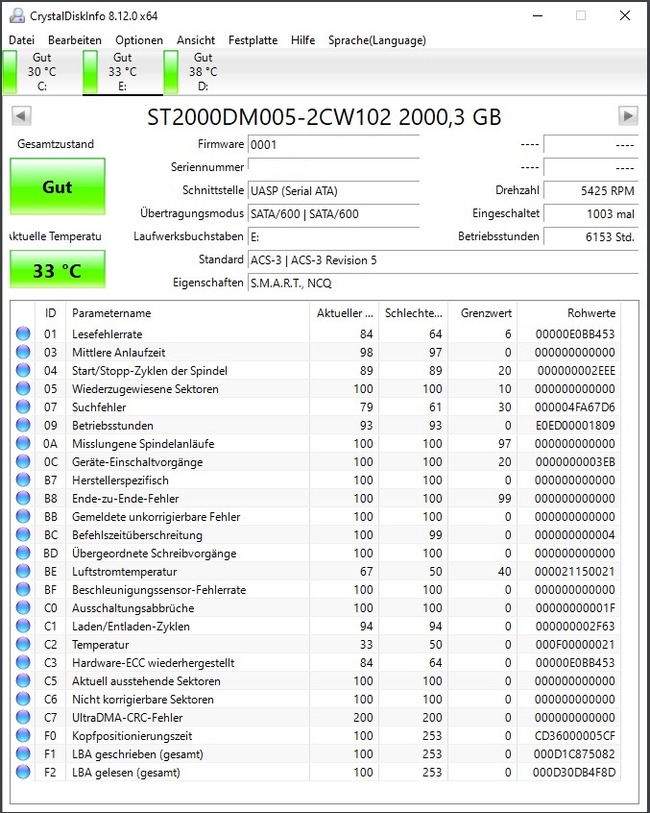
Task: Click raw value 00000E0BB453 of Lesefehlerrate
Action: (x=575, y=333)
